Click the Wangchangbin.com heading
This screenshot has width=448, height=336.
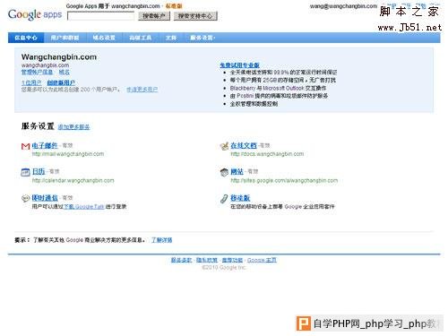click(x=59, y=57)
